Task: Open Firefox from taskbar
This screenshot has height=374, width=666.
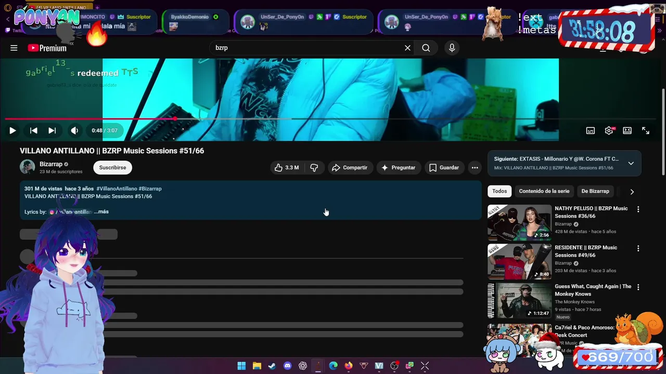Action: 349,366
